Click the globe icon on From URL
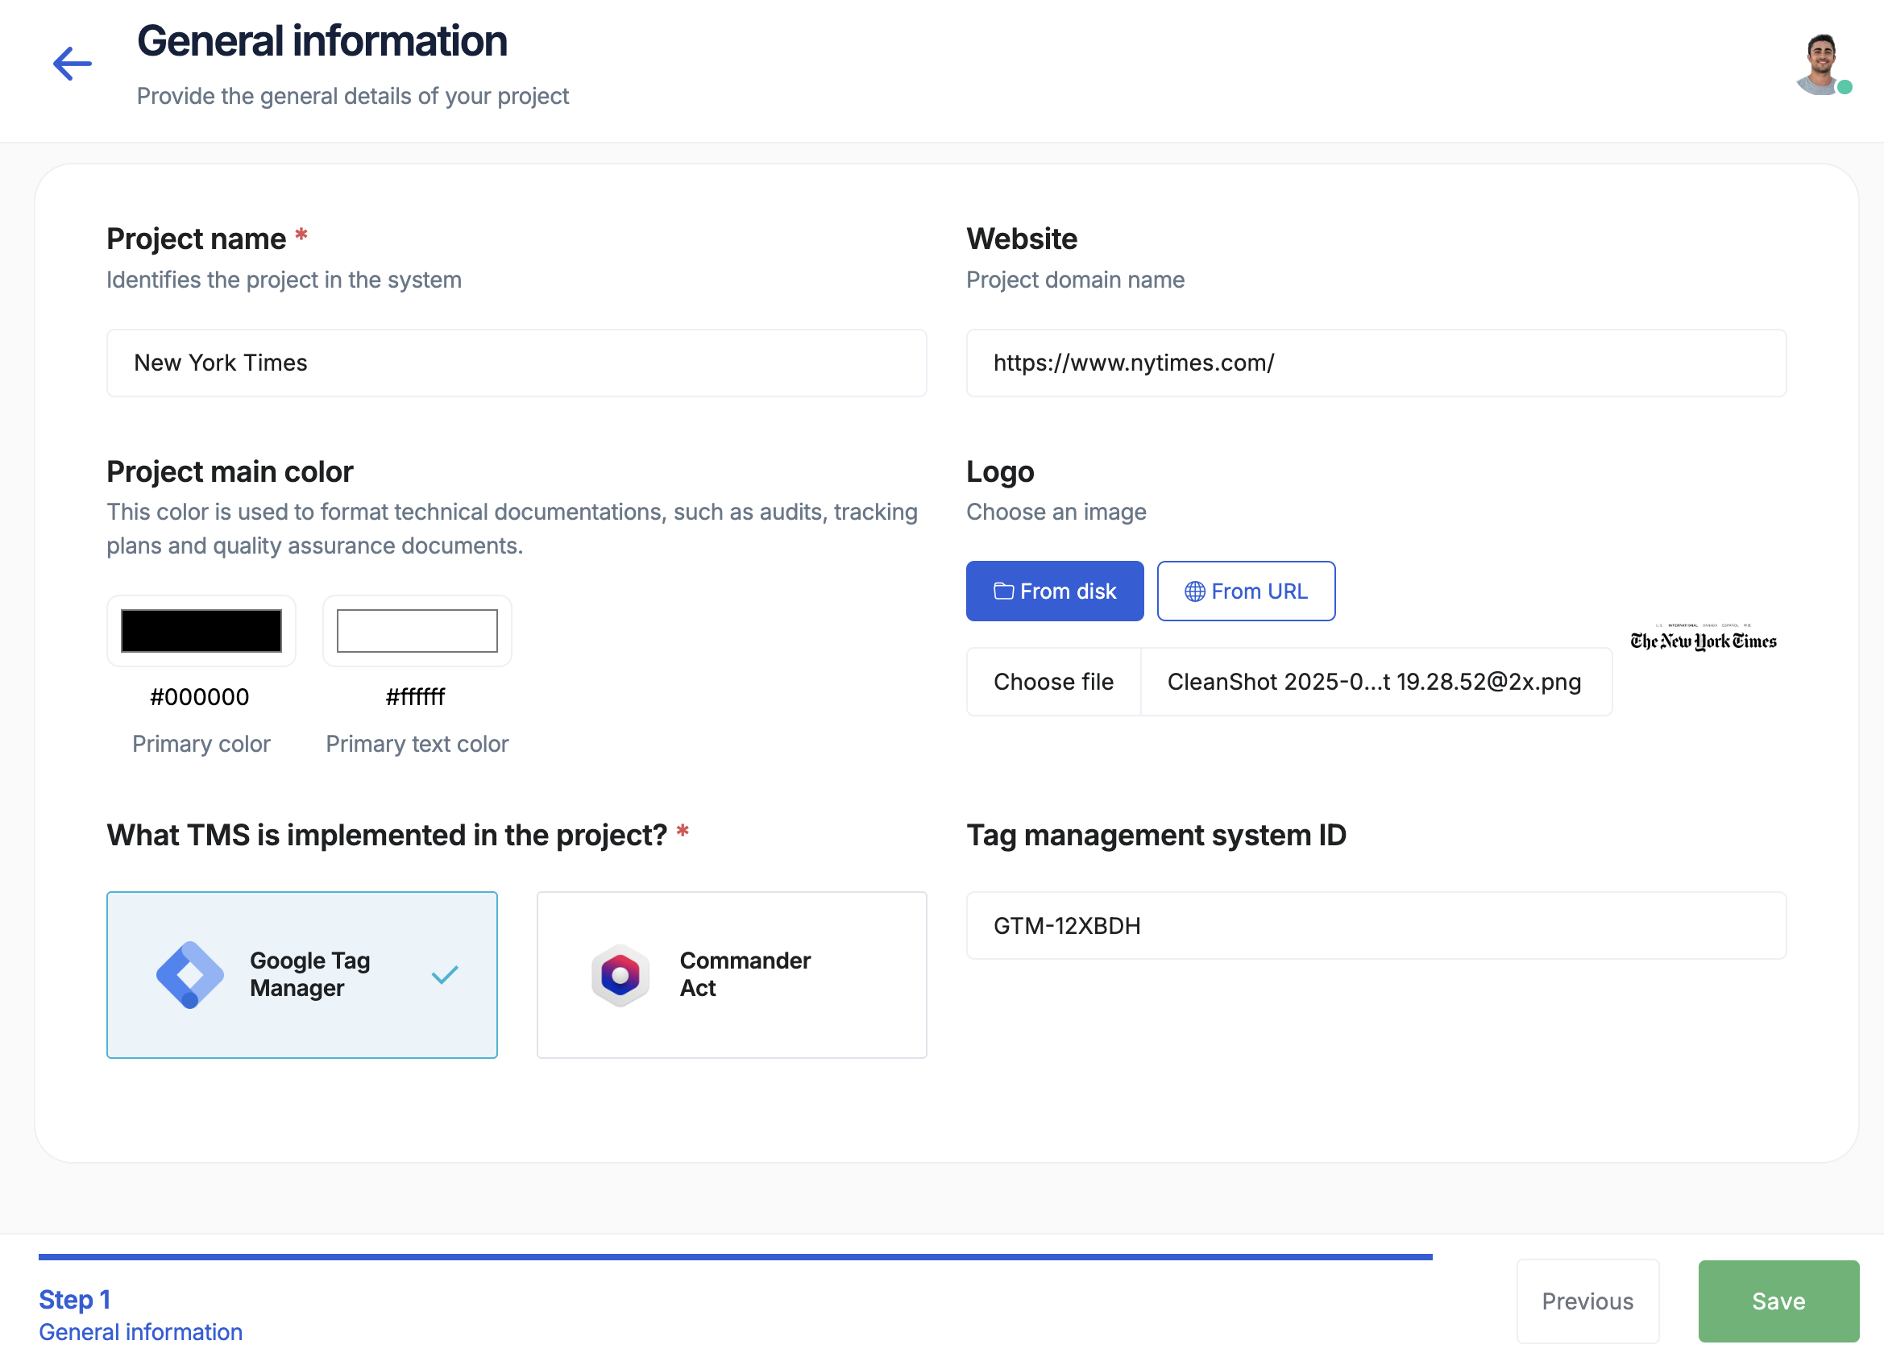1884x1357 pixels. coord(1194,591)
